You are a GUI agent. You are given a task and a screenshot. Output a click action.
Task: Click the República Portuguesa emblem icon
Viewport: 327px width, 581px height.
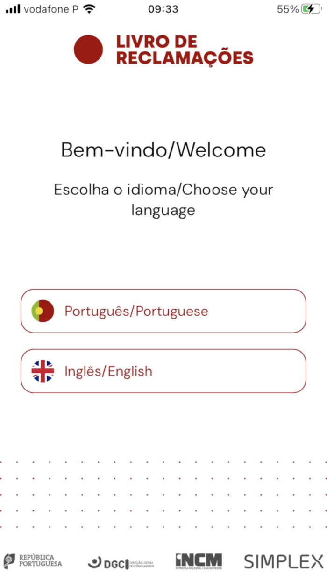pos(9,561)
